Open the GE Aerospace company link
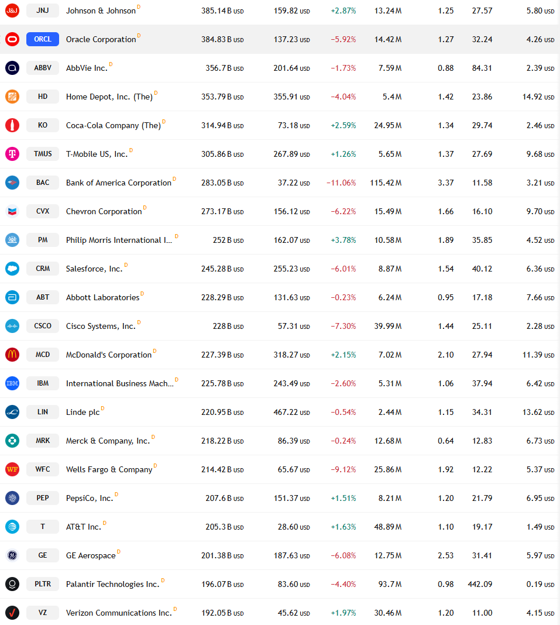Image resolution: width=560 pixels, height=625 pixels. point(91,555)
